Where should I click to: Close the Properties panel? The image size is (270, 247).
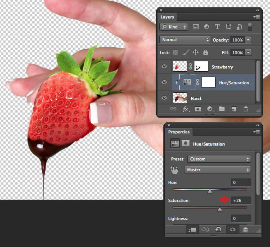[169, 125]
